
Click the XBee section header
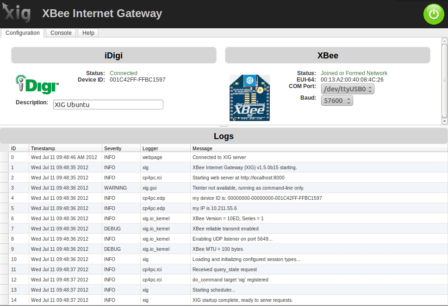point(327,55)
